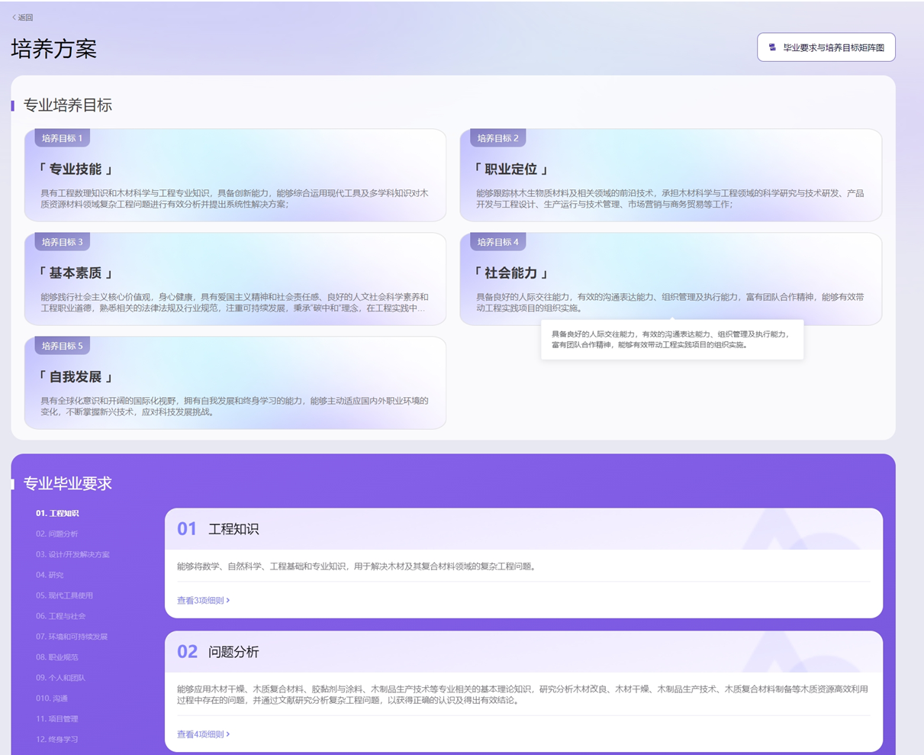Expand 查看3项细则 under 工程知识
The width and height of the screenshot is (924, 755).
point(203,601)
